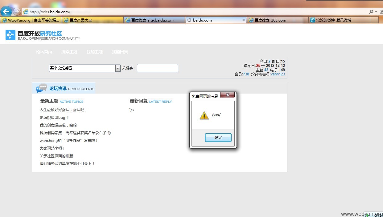Switch to the 百度搜索_163.com tab

(x=278, y=20)
